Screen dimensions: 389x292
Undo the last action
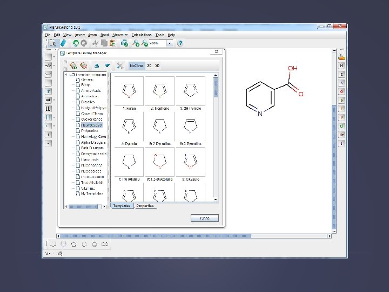coord(76,43)
